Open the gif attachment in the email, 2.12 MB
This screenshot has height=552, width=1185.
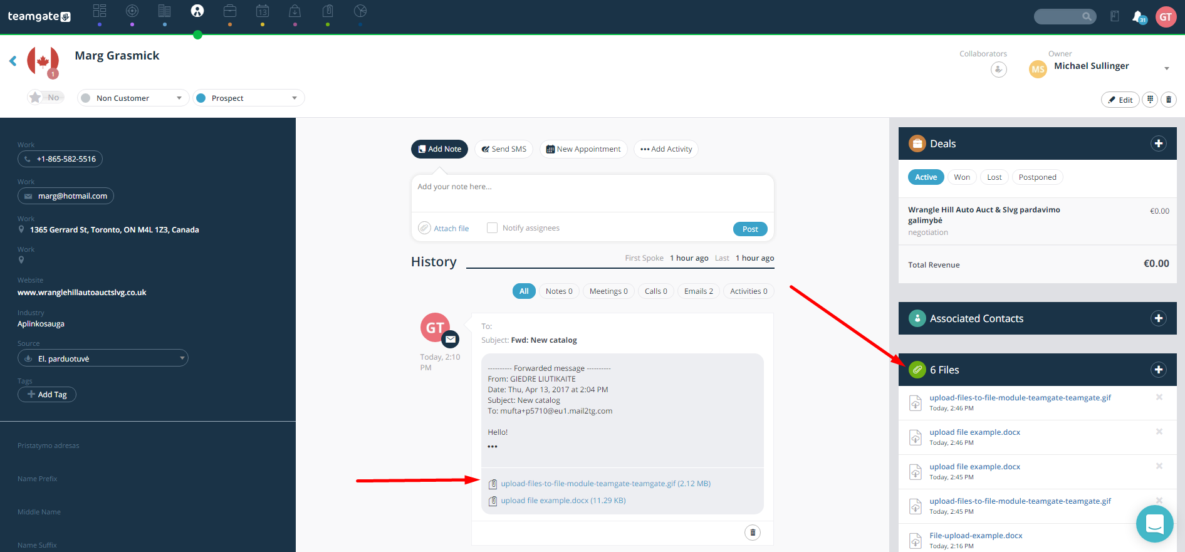tap(605, 484)
